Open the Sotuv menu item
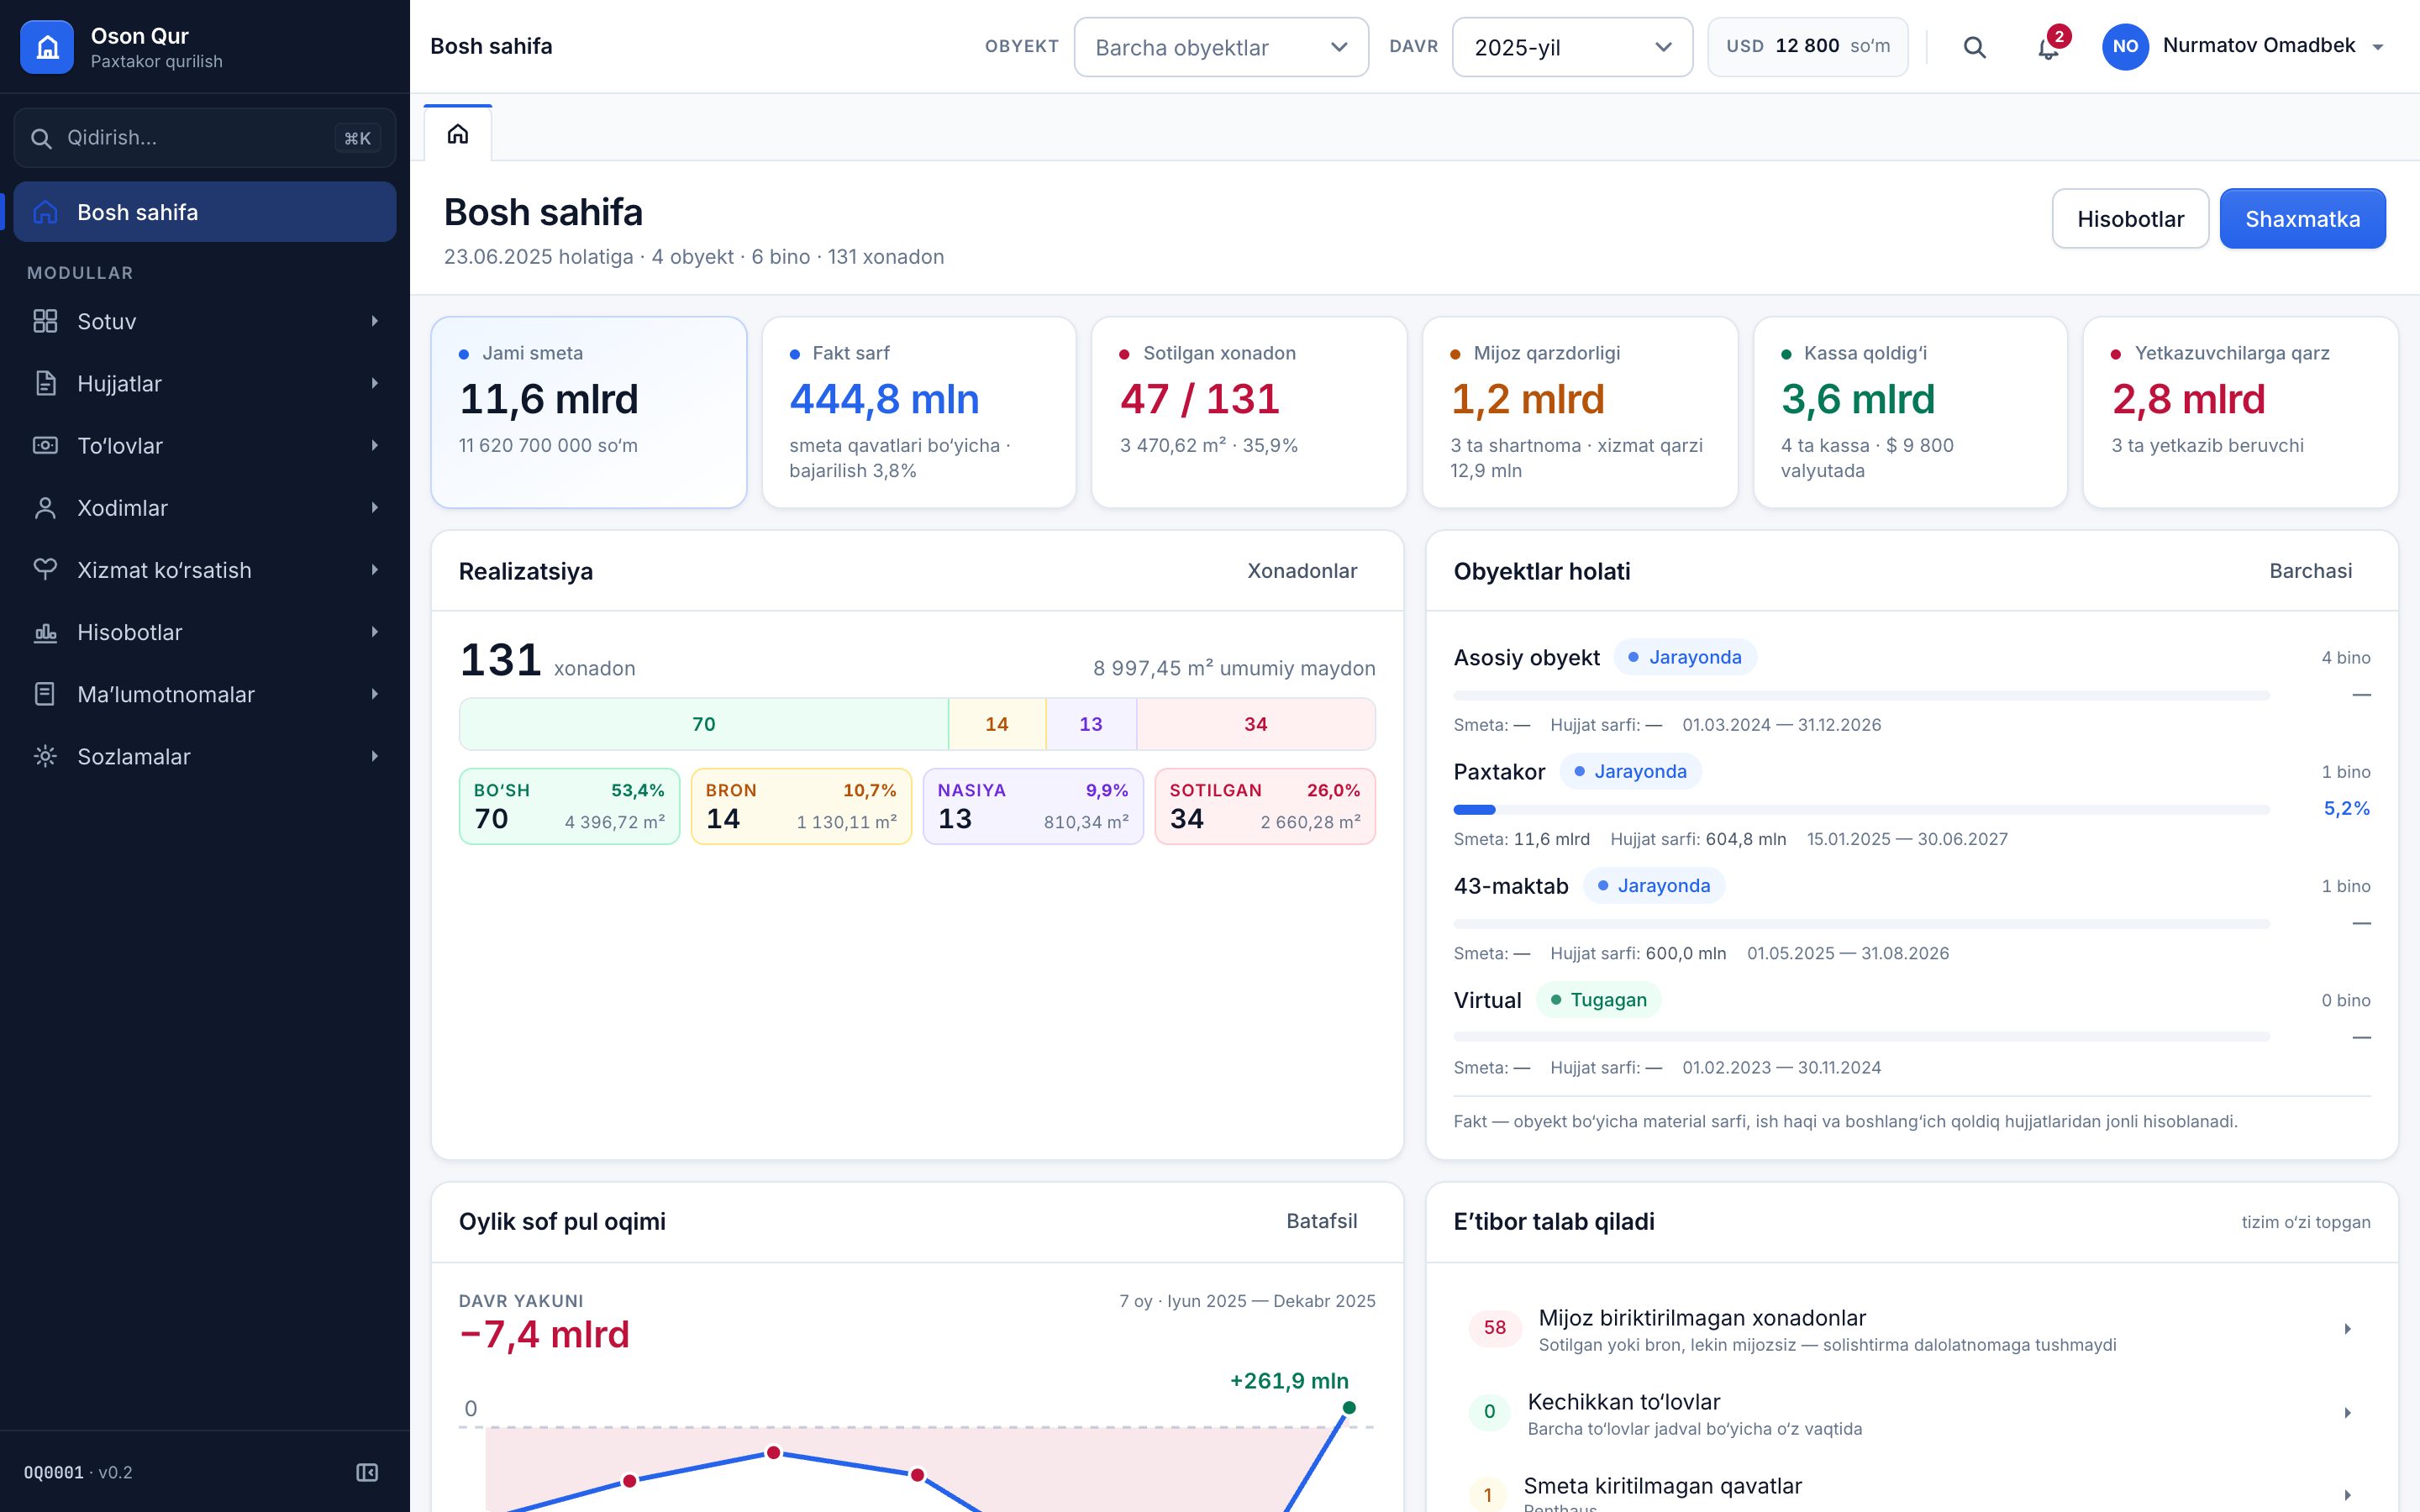 click(205, 321)
